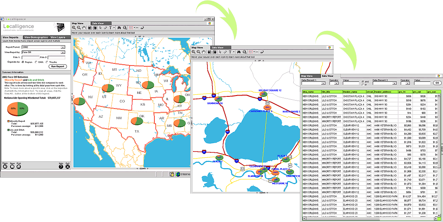Click eraser tool in New Orleans map window
Image resolution: width=443 pixels, height=222 pixels.
pos(262,52)
